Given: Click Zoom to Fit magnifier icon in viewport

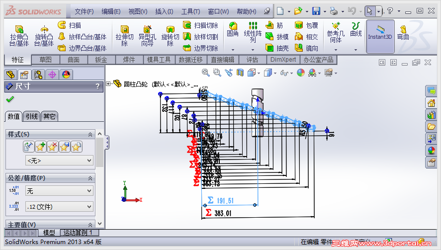Looking at the screenshot, I should point(206,73).
